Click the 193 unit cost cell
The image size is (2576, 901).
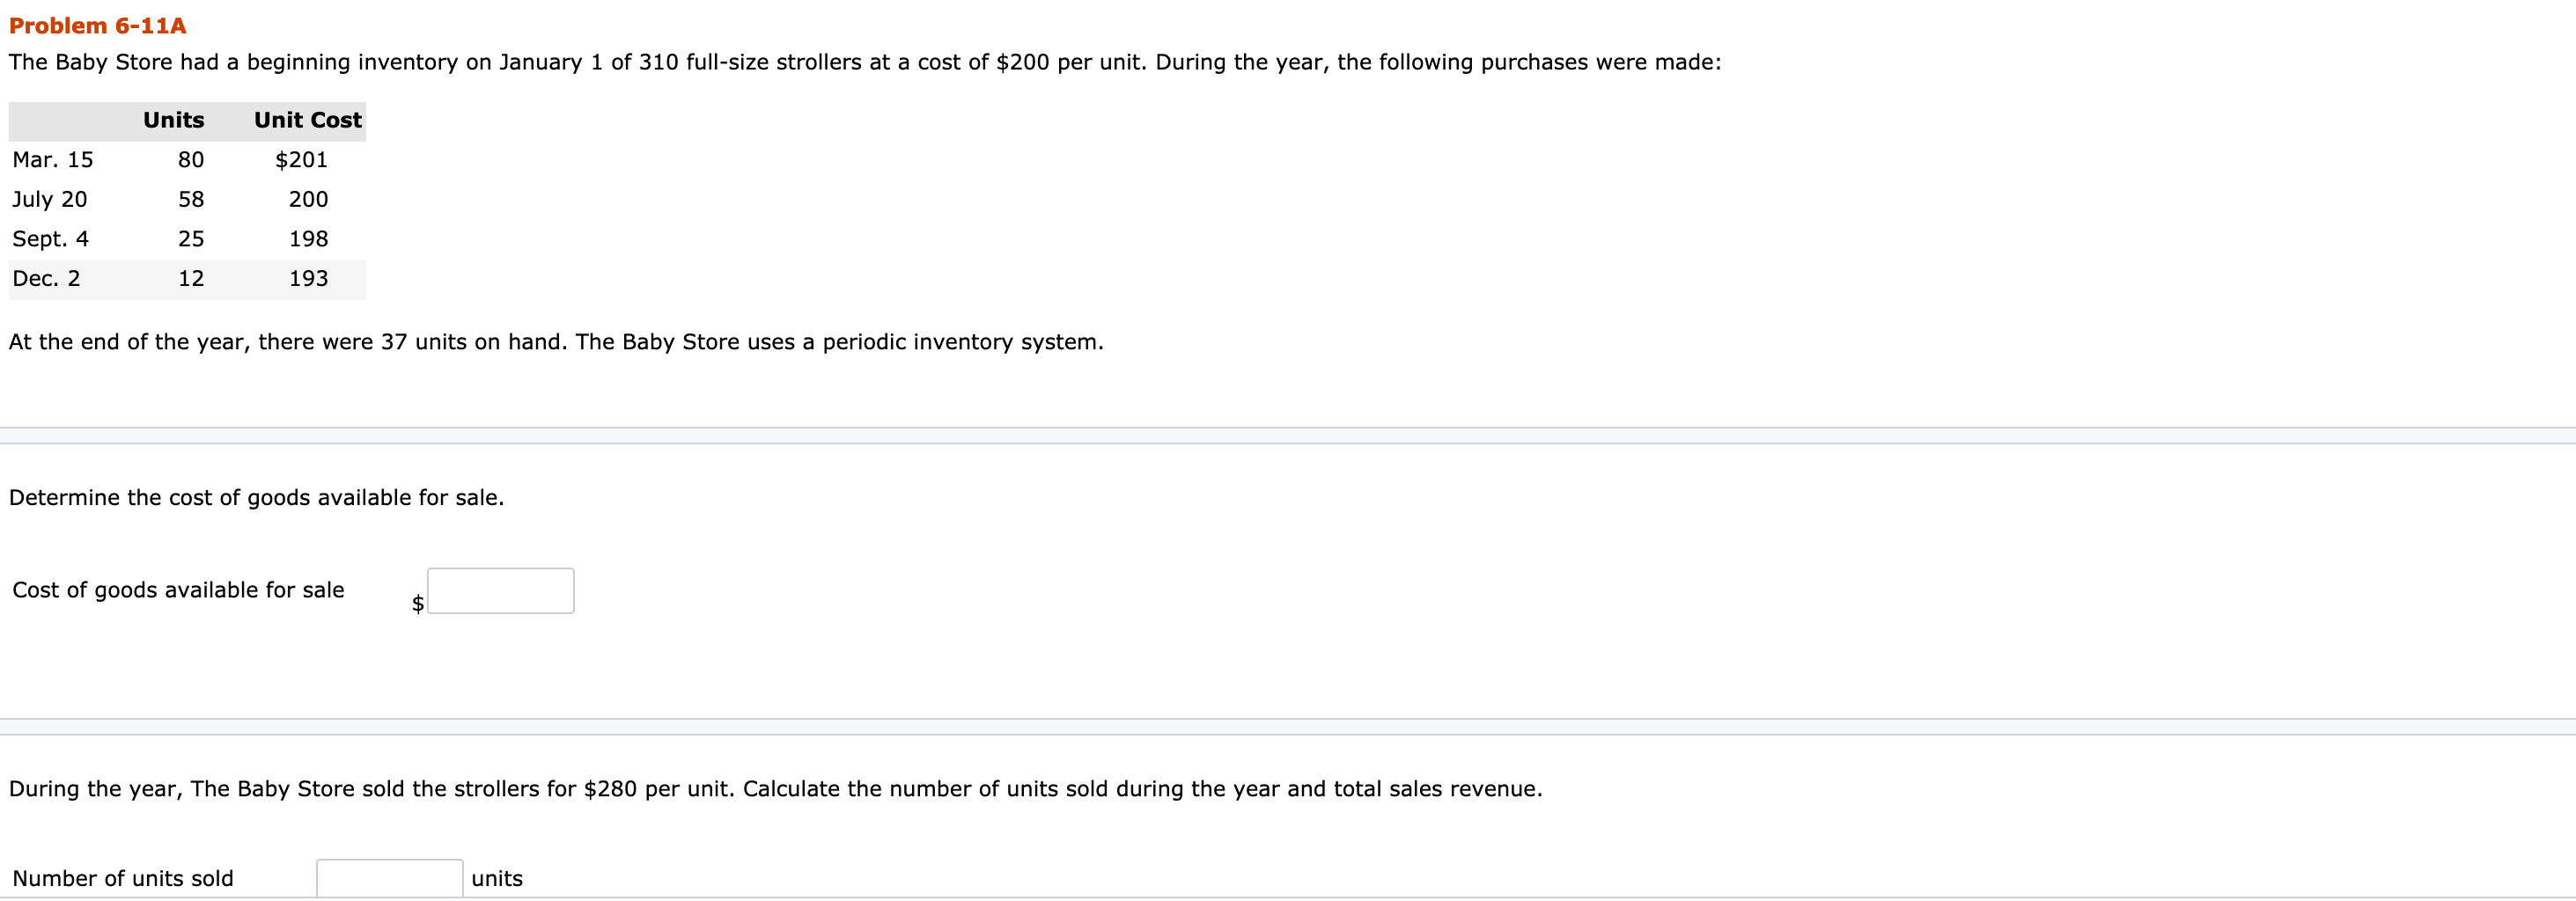(309, 279)
